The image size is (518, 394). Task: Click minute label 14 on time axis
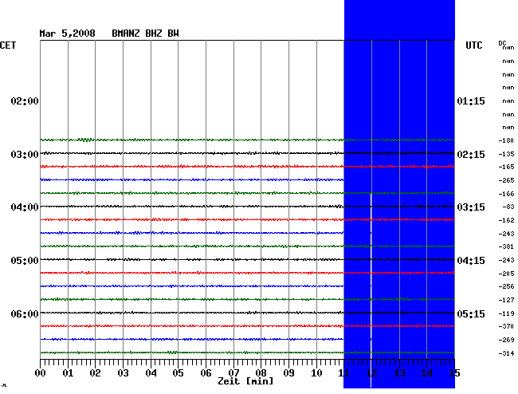[x=427, y=373]
